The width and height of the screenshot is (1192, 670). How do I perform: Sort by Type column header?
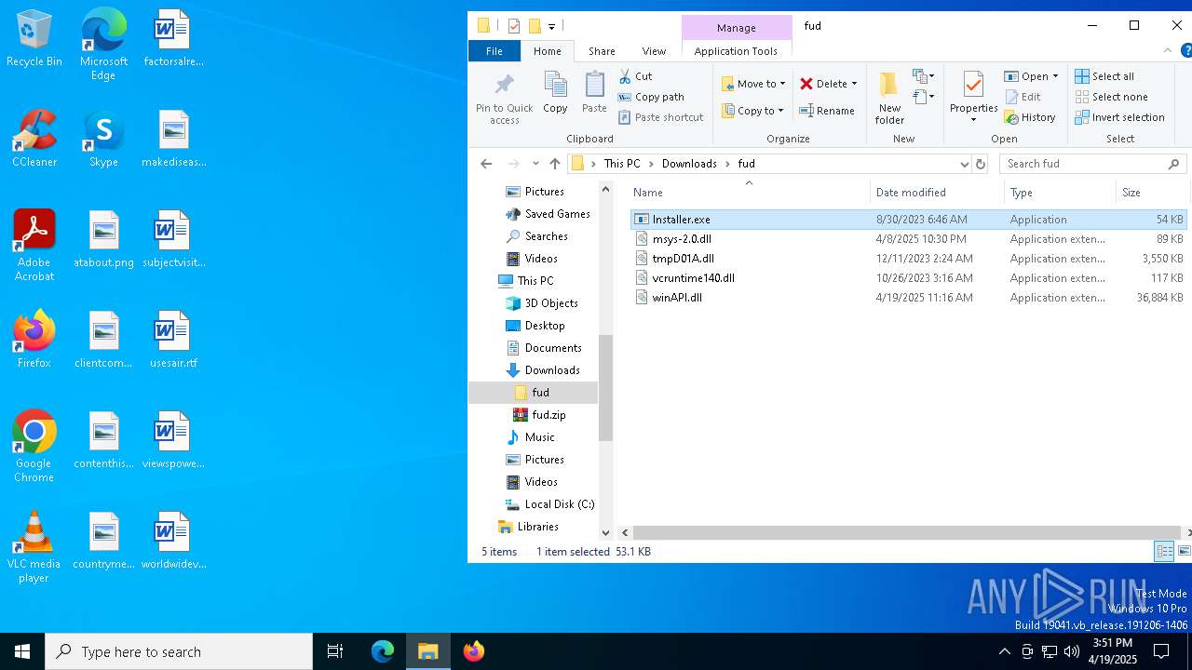(x=1061, y=193)
